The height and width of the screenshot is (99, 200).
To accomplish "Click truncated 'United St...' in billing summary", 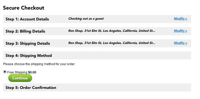I will [147, 31].
